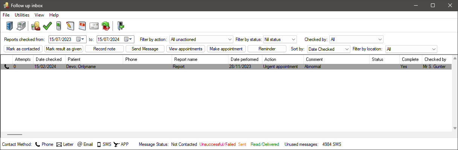This screenshot has height=150, width=458.
Task: Click the Urgent appointment action cell
Action: click(x=283, y=67)
